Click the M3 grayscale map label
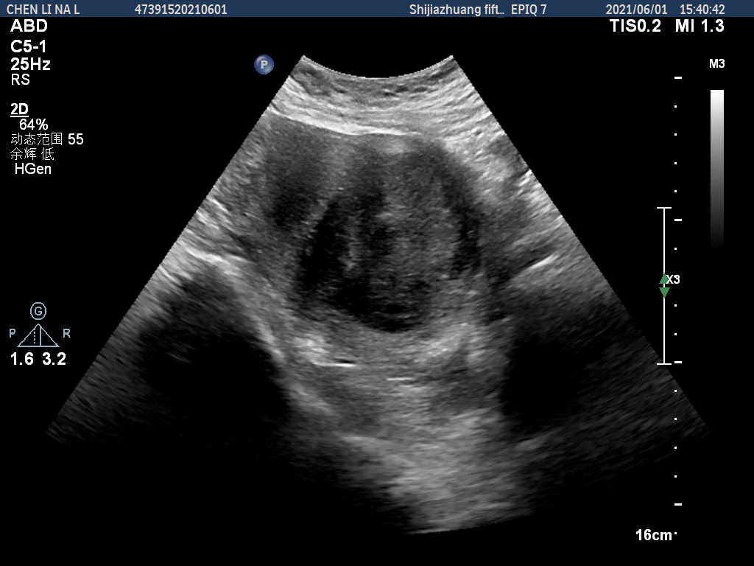This screenshot has height=566, width=754. coord(716,64)
